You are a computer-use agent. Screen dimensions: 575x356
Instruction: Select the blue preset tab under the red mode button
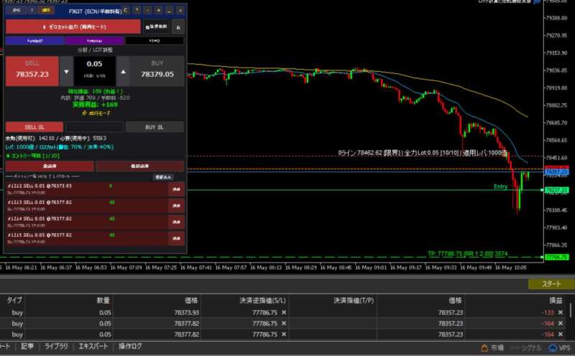[x=34, y=41]
